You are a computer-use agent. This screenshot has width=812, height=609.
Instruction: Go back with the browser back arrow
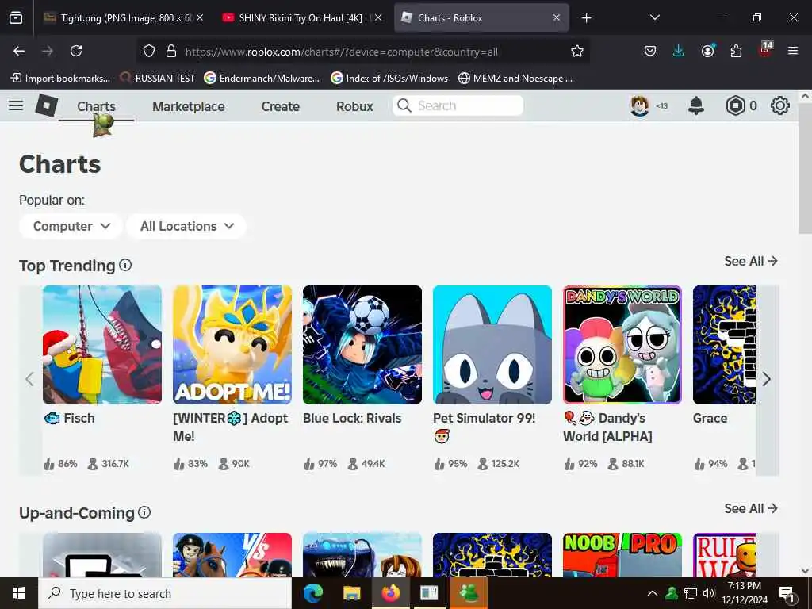pos(19,51)
